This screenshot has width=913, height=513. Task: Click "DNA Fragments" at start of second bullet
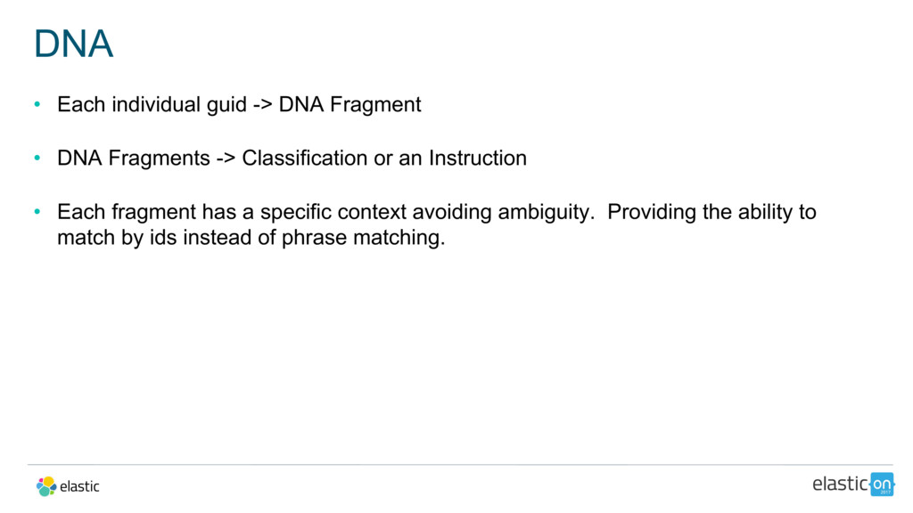pos(134,159)
